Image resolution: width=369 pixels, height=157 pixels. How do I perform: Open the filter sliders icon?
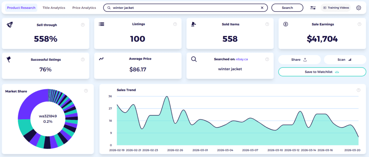pyautogui.click(x=313, y=8)
